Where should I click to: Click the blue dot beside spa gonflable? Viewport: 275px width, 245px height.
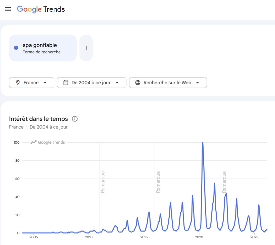(x=16, y=48)
